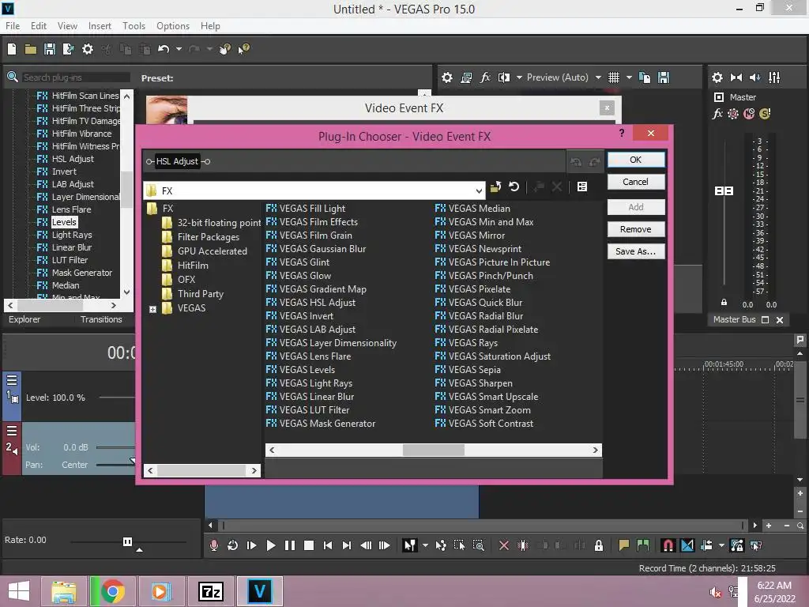This screenshot has height=607, width=809.
Task: Click the Record microphone button in transport
Action: pos(214,545)
